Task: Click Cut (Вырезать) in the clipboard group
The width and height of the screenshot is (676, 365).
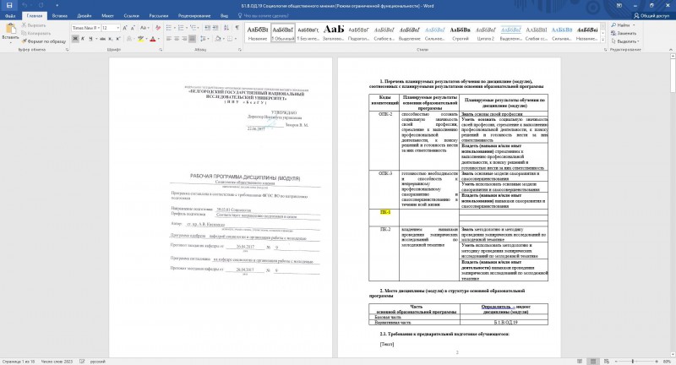Action: (x=33, y=25)
